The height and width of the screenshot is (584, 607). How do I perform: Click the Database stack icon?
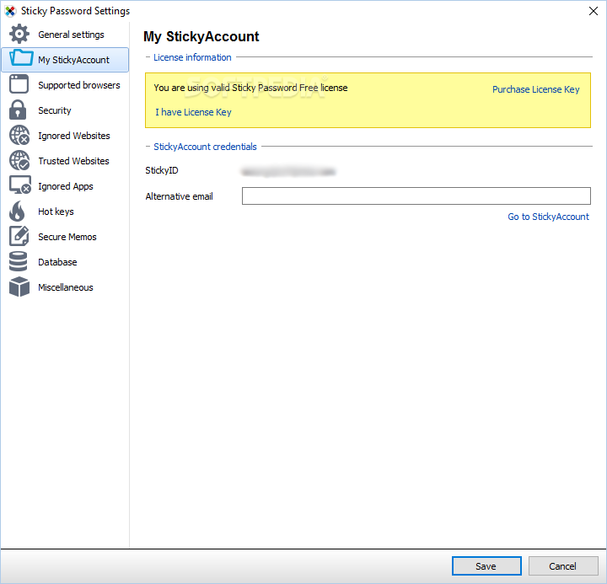[x=19, y=261]
